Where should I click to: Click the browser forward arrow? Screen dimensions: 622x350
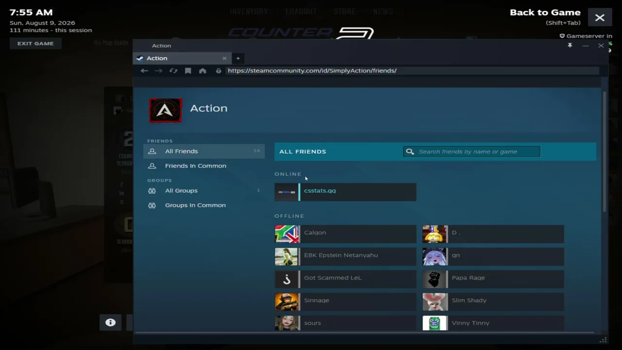[158, 71]
